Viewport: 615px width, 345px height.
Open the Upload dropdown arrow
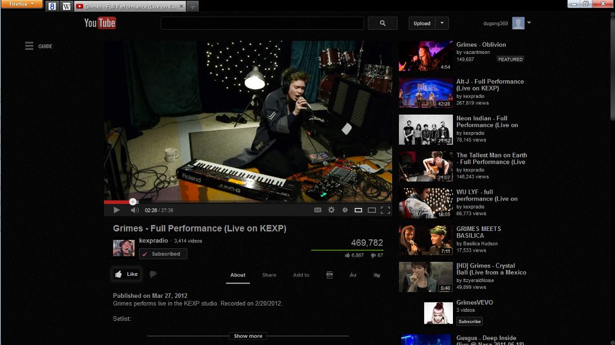coord(442,23)
